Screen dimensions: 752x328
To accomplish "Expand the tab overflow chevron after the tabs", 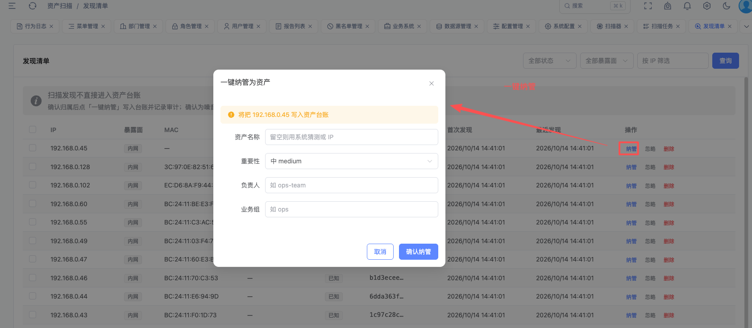I will pyautogui.click(x=746, y=26).
